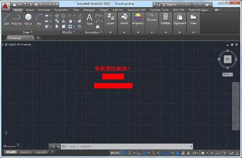The height and width of the screenshot is (158, 242).
Task: Click the Open file icon in quick access toolbar
Action: tap(20, 4)
